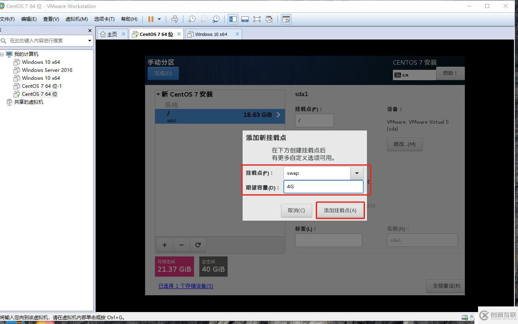This screenshot has height=324, width=518.
Task: Click 取消(C) in the add mount dialog
Action: coord(296,210)
